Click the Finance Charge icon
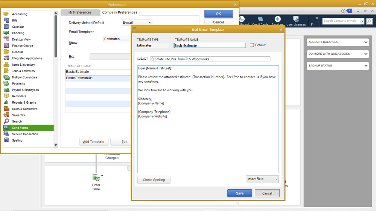The image size is (376, 211). (x=6, y=45)
